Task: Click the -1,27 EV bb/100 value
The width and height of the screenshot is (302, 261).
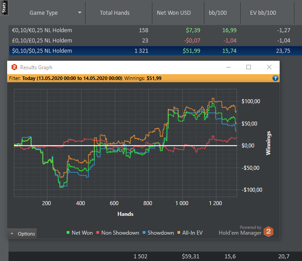Action: tap(284, 30)
